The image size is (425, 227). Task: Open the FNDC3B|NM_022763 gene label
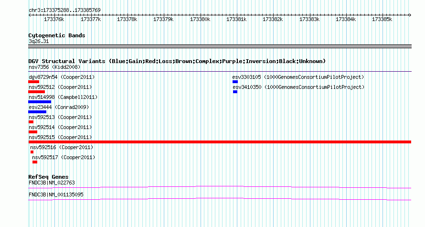[x=52, y=183]
